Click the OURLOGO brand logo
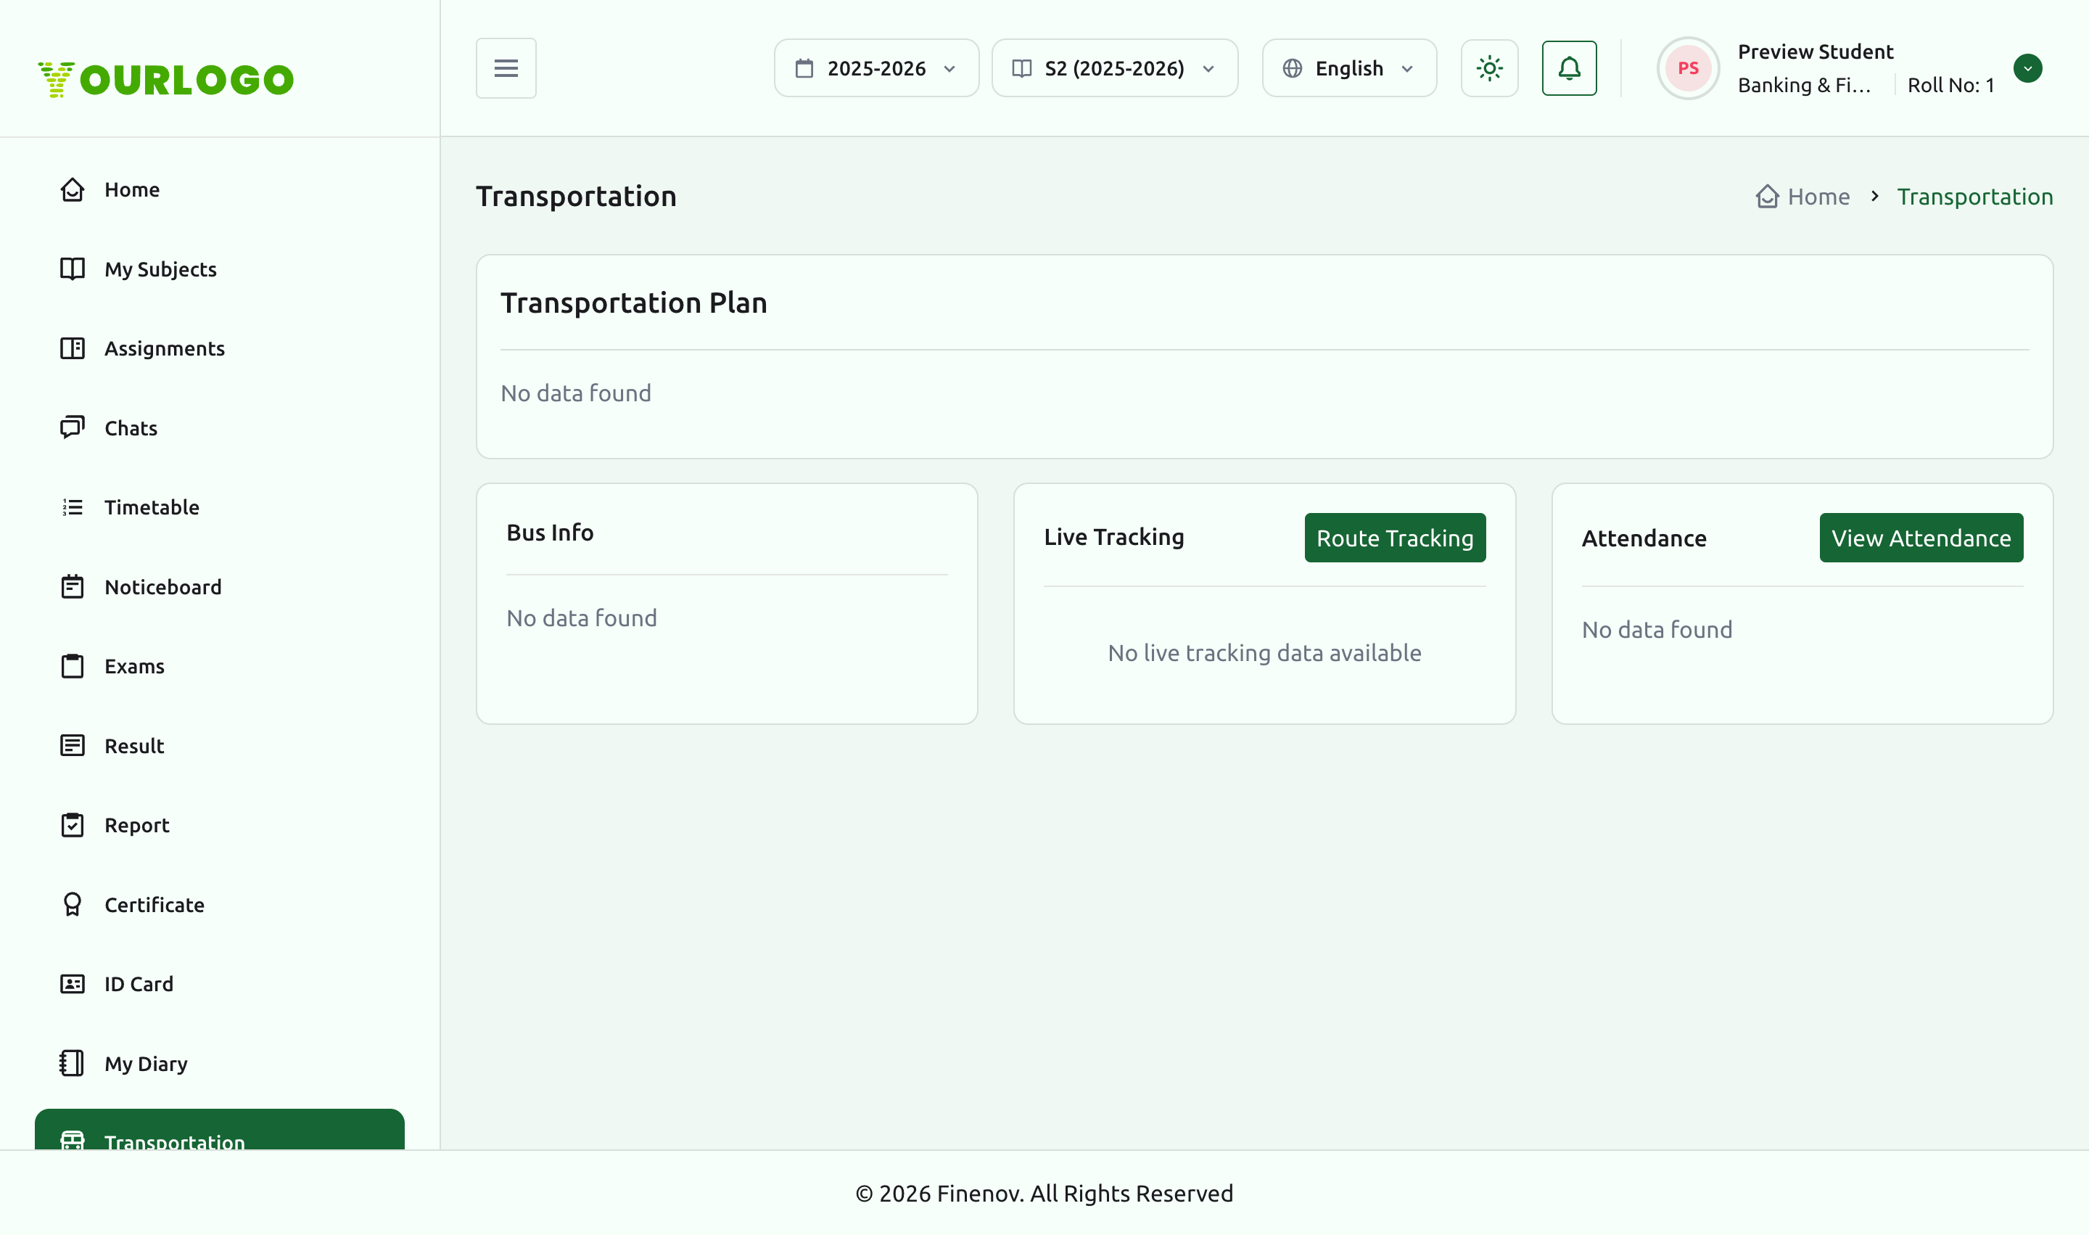2089x1235 pixels. [x=165, y=79]
